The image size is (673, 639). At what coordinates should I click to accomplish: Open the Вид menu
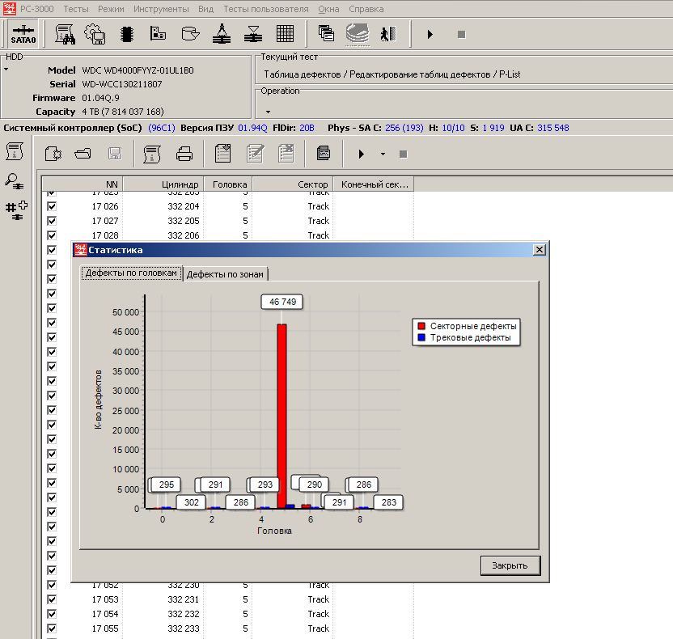206,9
